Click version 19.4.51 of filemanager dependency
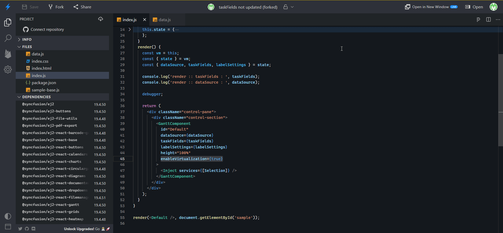The width and height of the screenshot is (503, 233). coord(100,198)
